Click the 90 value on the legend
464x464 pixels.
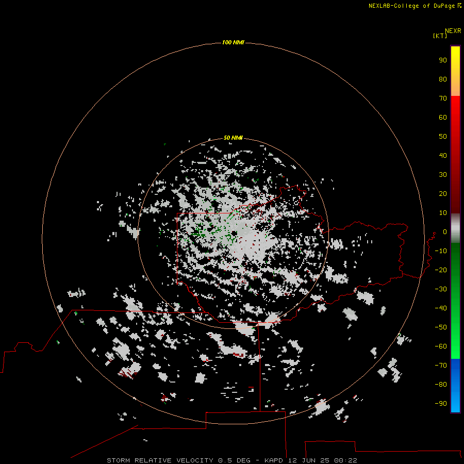[443, 60]
